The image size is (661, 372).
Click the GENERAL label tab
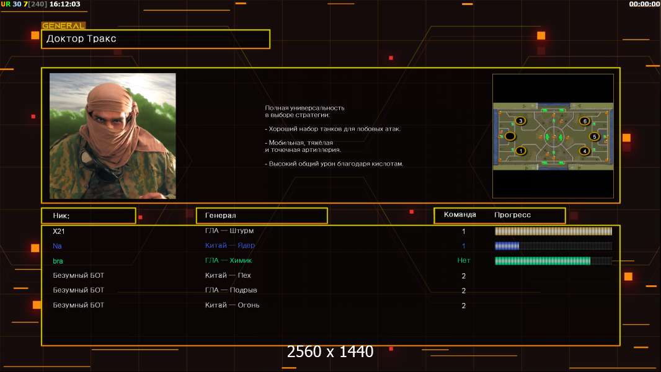(63, 26)
